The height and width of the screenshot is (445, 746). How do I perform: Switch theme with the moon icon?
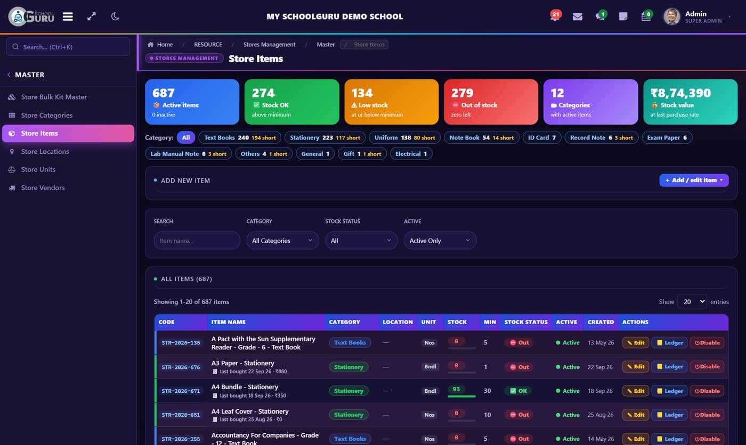(115, 17)
